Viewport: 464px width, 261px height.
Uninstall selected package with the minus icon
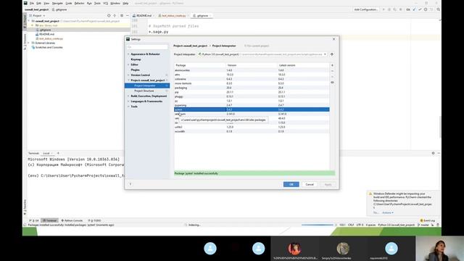coord(332,71)
